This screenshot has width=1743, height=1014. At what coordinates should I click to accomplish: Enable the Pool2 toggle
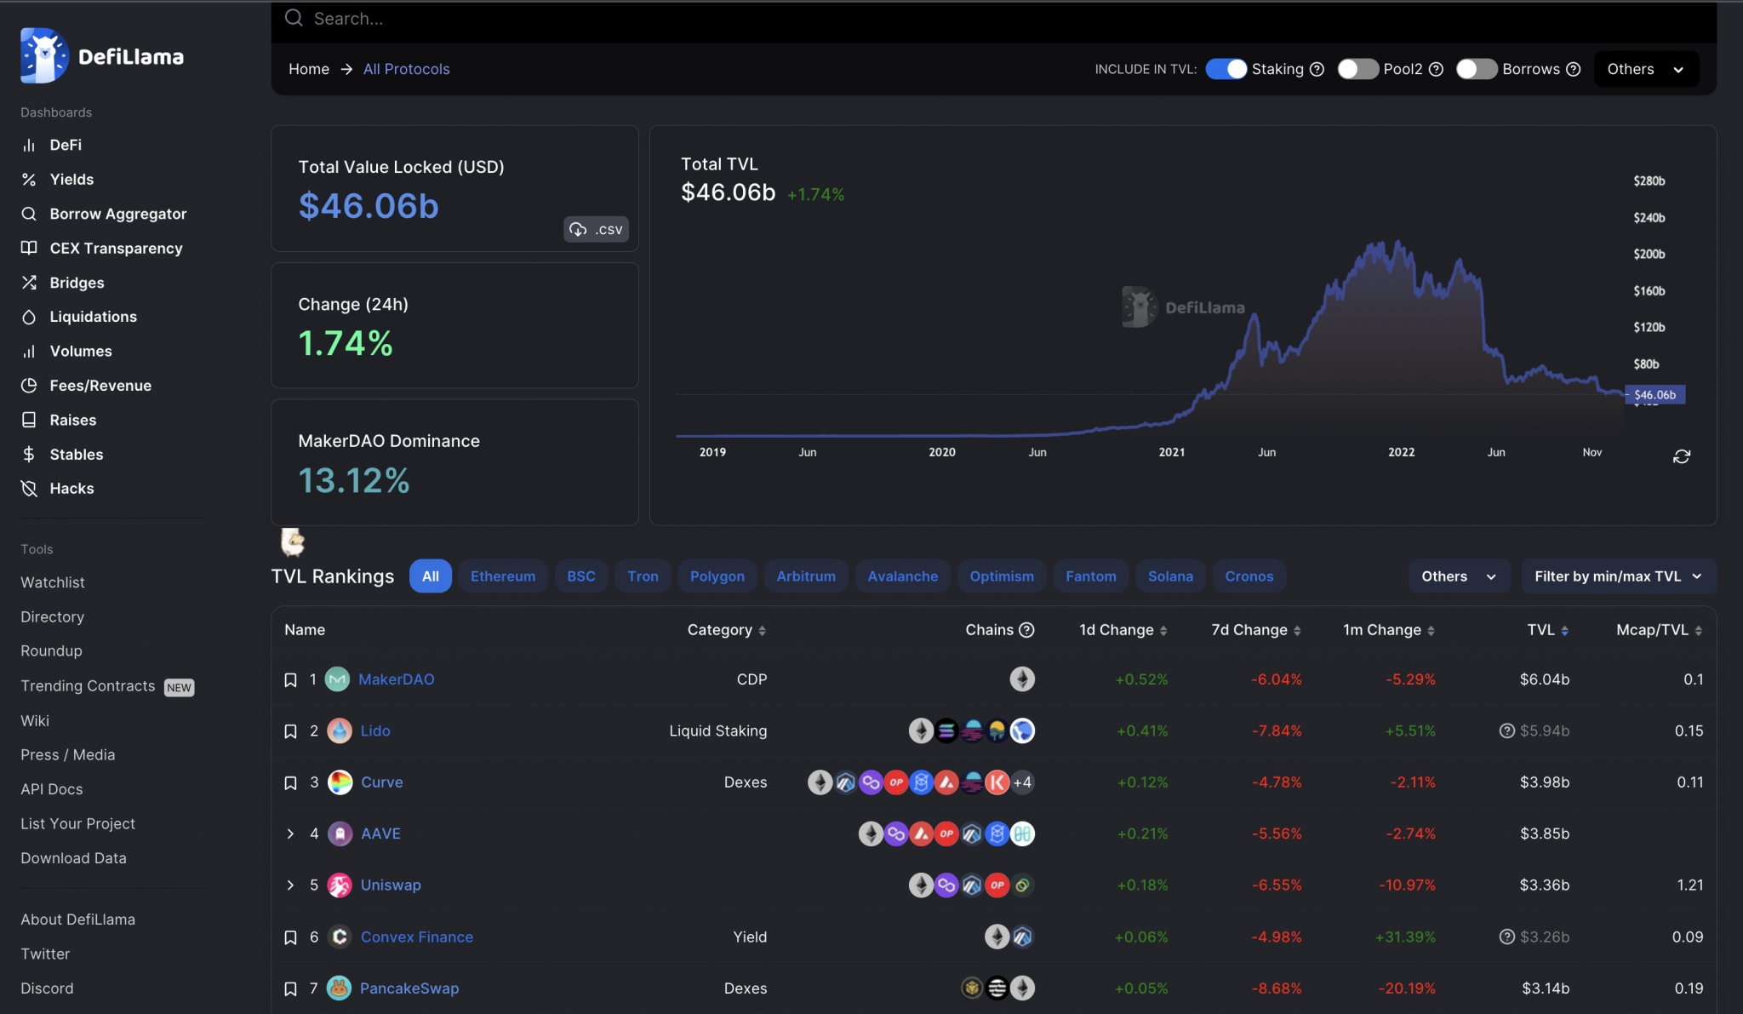1357,69
